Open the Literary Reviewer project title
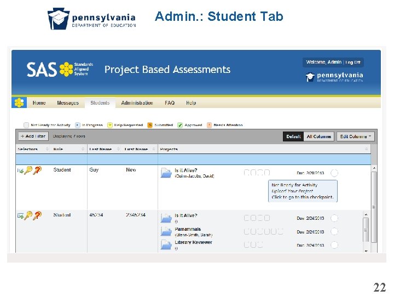Image resolution: width=394 pixels, height=296 pixels. 194,242
